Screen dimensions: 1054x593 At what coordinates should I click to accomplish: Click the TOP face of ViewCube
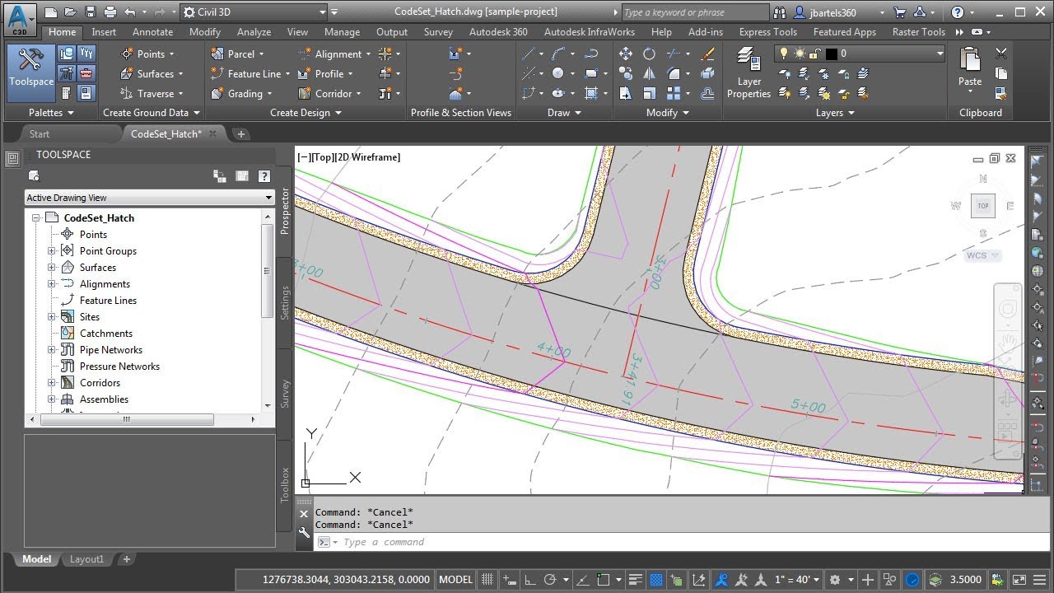click(x=982, y=206)
